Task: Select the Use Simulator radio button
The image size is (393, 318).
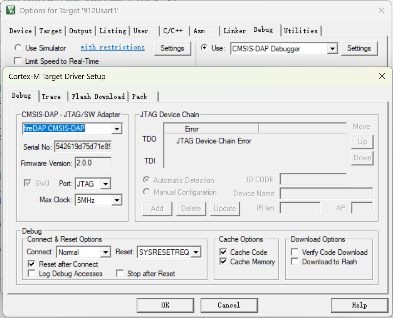Action: click(18, 47)
